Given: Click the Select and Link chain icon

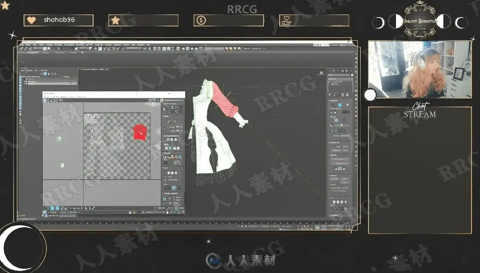Looking at the screenshot, I should tap(21, 48).
